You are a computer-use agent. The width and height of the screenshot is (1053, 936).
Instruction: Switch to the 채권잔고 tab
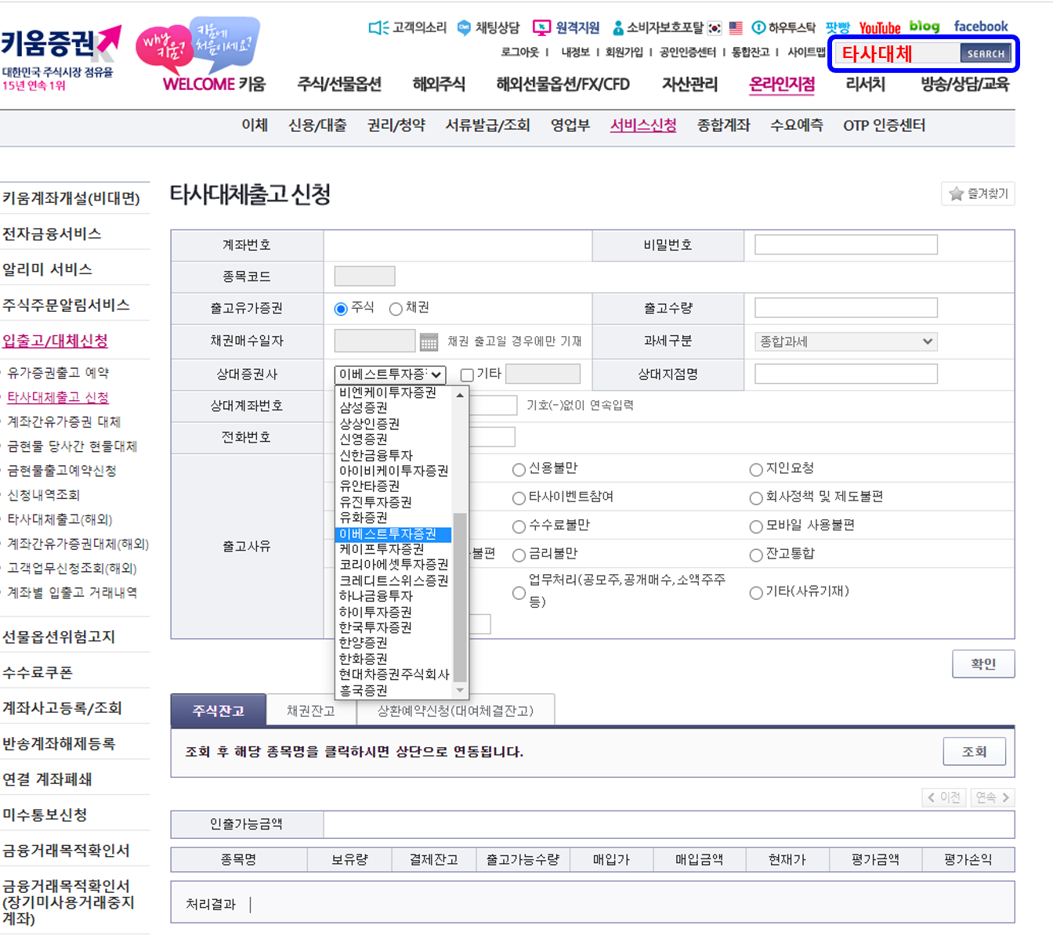(x=310, y=710)
